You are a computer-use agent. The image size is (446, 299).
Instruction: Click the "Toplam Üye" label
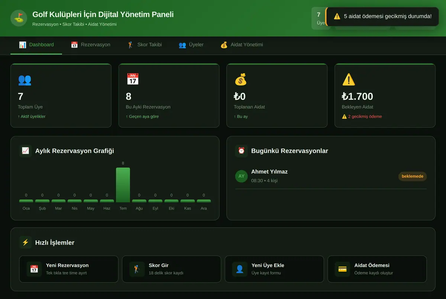pyautogui.click(x=30, y=107)
